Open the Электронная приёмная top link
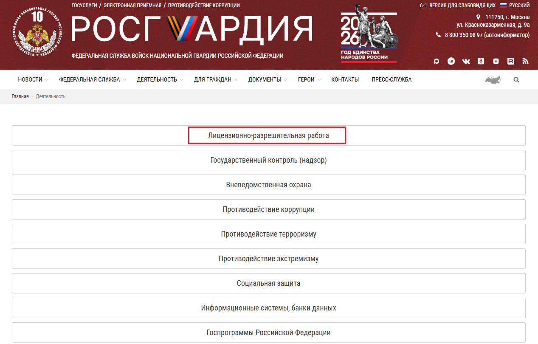The width and height of the screenshot is (538, 344). click(x=132, y=6)
